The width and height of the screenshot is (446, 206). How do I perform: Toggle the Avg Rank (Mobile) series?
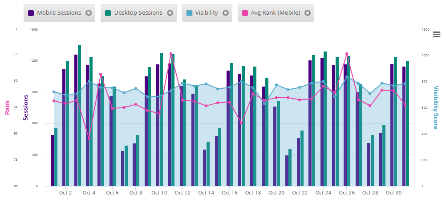tap(274, 13)
